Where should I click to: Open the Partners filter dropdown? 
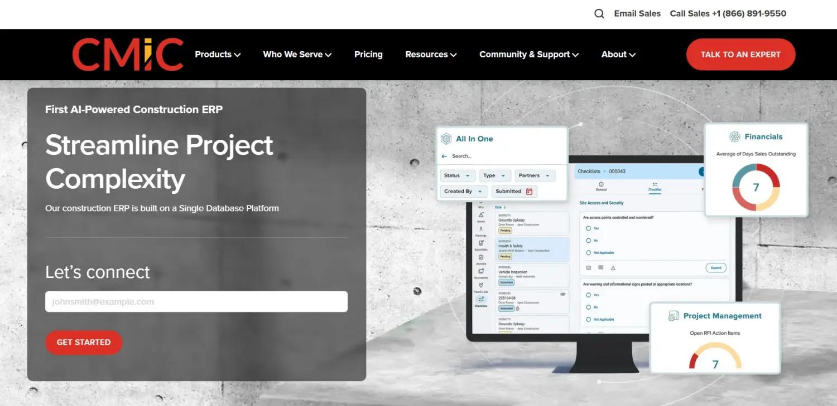click(535, 175)
